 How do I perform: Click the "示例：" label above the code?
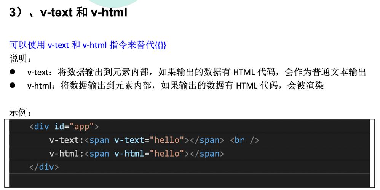click(x=21, y=112)
